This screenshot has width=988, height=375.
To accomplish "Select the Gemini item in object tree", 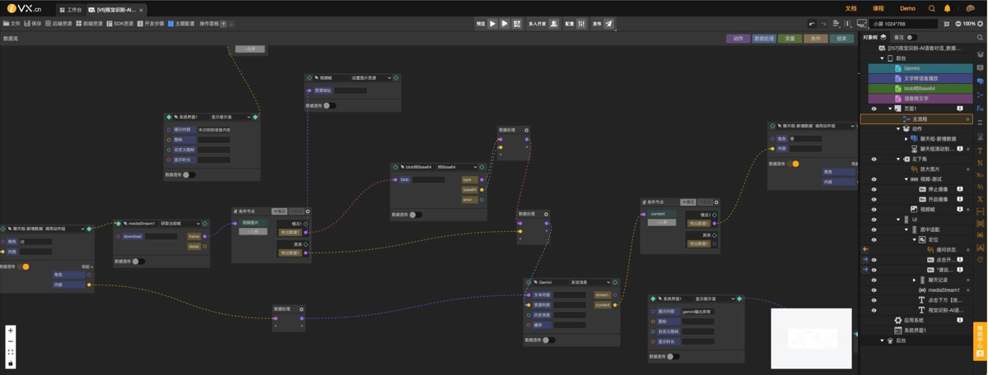I will pos(920,68).
